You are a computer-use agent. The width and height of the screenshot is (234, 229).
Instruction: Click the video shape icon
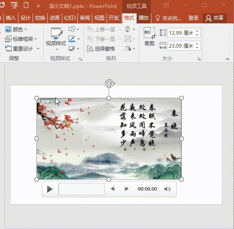(72, 29)
